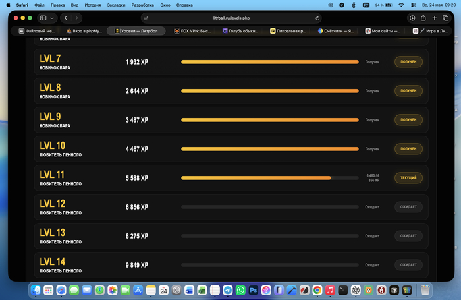This screenshot has width=461, height=300.
Task: Reload the litrball.ru page
Action: [317, 18]
